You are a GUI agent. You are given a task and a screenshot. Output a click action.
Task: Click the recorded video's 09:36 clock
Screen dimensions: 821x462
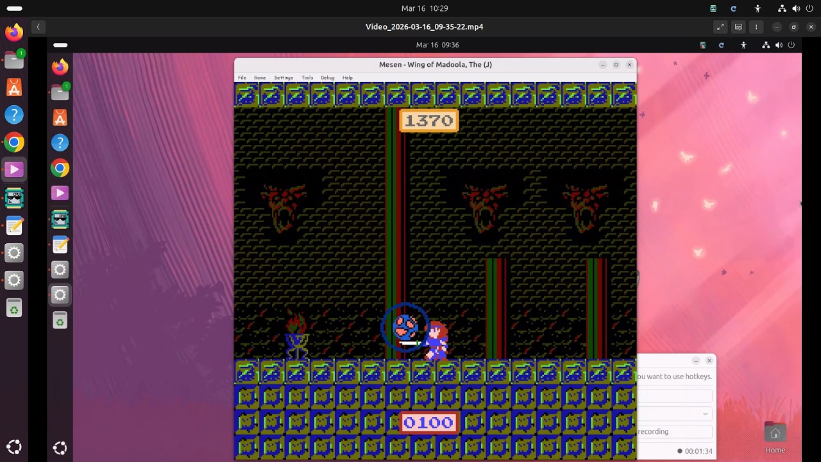point(437,45)
